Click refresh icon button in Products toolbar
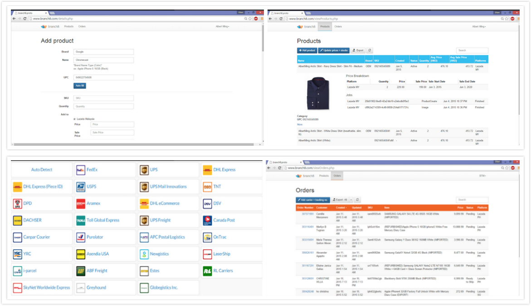The height and width of the screenshot is (306, 531). 370,50
